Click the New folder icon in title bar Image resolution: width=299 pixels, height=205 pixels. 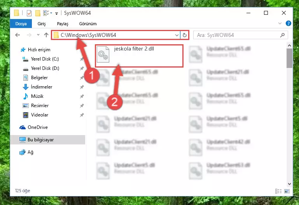tap(38, 13)
